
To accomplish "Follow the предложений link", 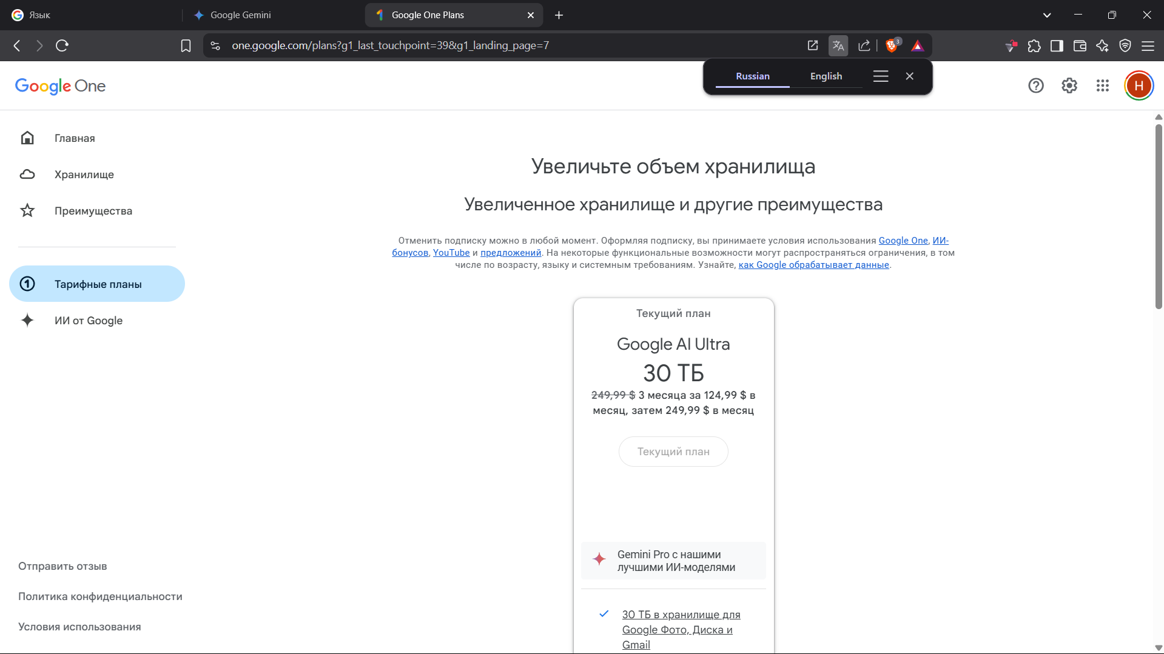I will coord(511,253).
